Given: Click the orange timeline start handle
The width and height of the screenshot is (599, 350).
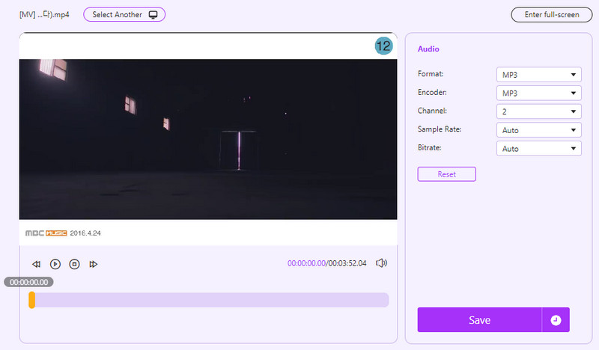Looking at the screenshot, I should 31,300.
